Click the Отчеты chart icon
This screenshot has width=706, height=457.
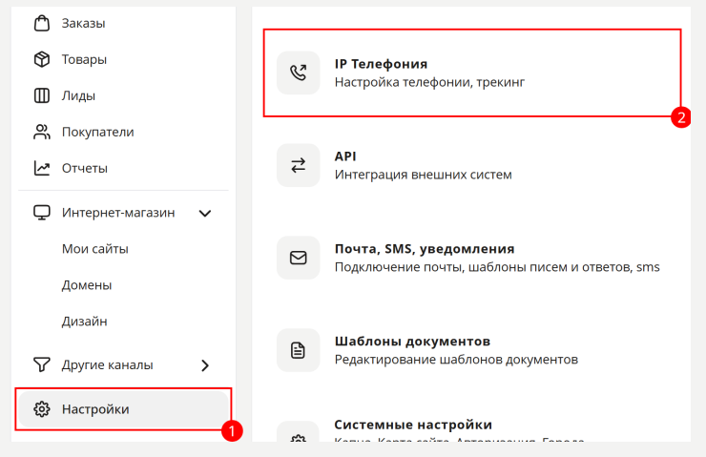tap(42, 168)
